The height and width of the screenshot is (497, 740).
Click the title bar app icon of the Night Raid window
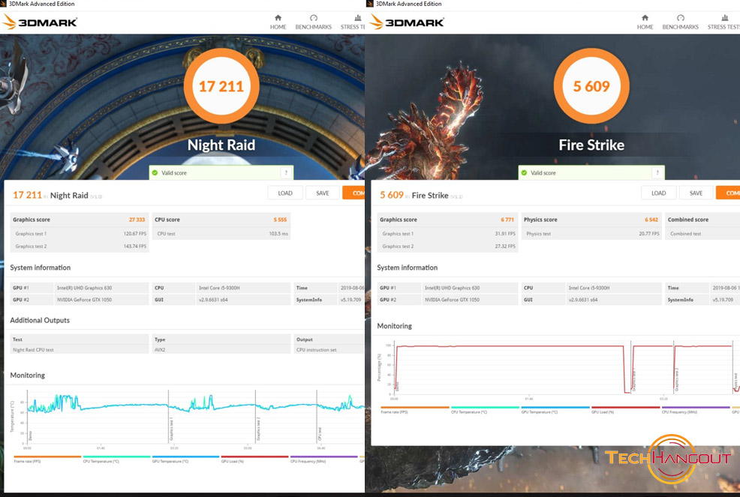(x=3, y=4)
